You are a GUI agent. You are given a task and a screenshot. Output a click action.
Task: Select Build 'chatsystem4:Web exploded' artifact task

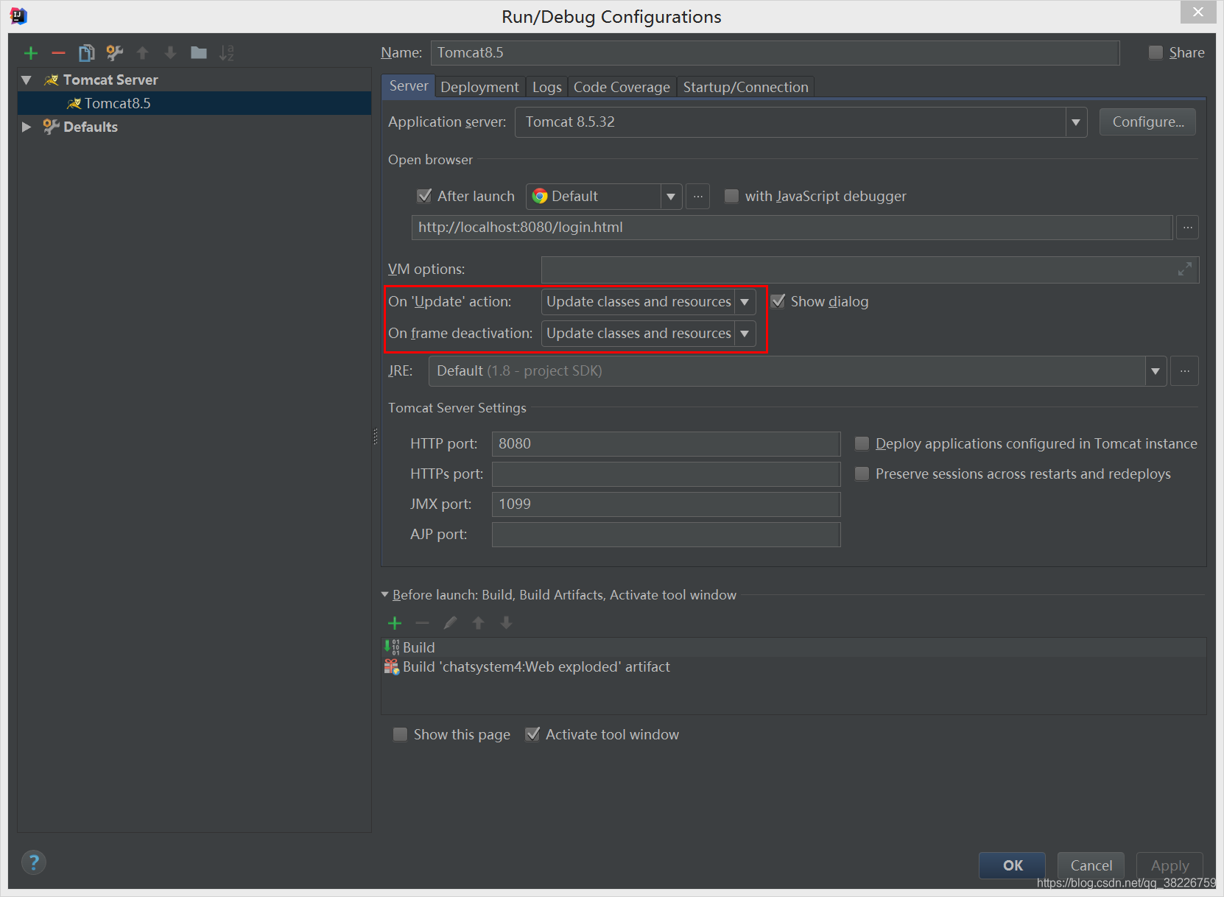click(x=793, y=666)
